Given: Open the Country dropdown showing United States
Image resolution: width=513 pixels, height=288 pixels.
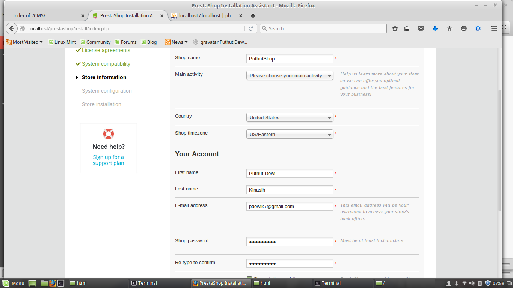Looking at the screenshot, I should click(290, 117).
